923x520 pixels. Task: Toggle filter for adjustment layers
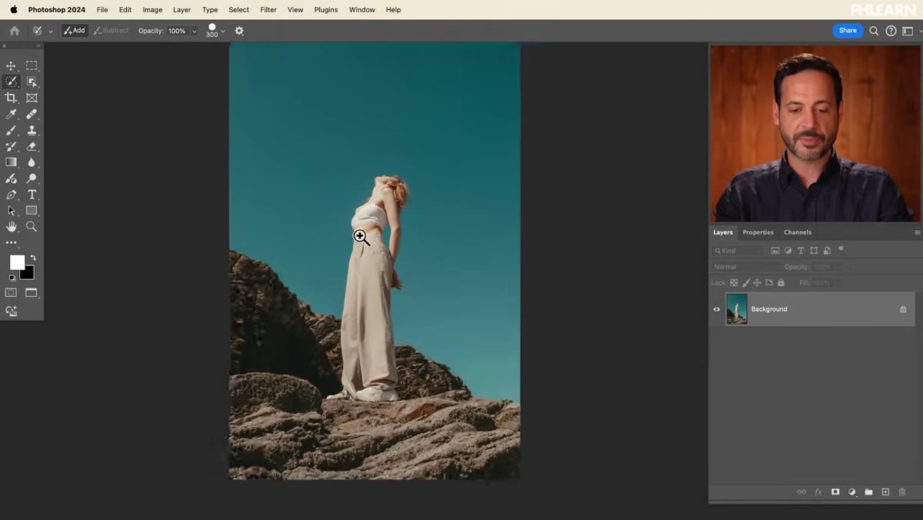788,251
